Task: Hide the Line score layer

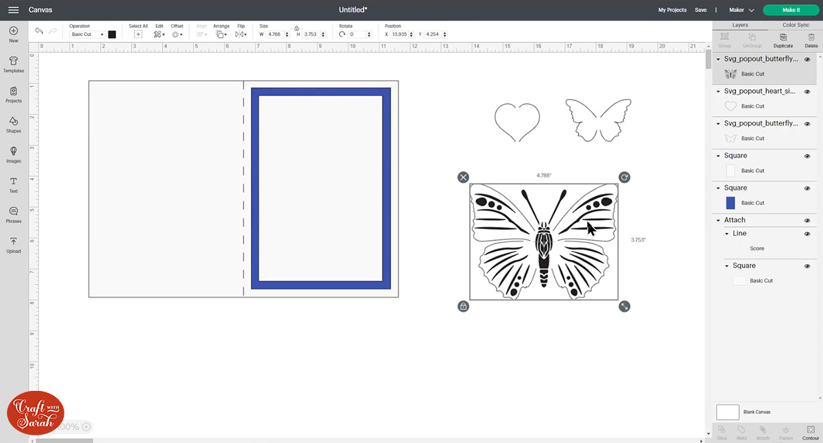Action: 807,233
